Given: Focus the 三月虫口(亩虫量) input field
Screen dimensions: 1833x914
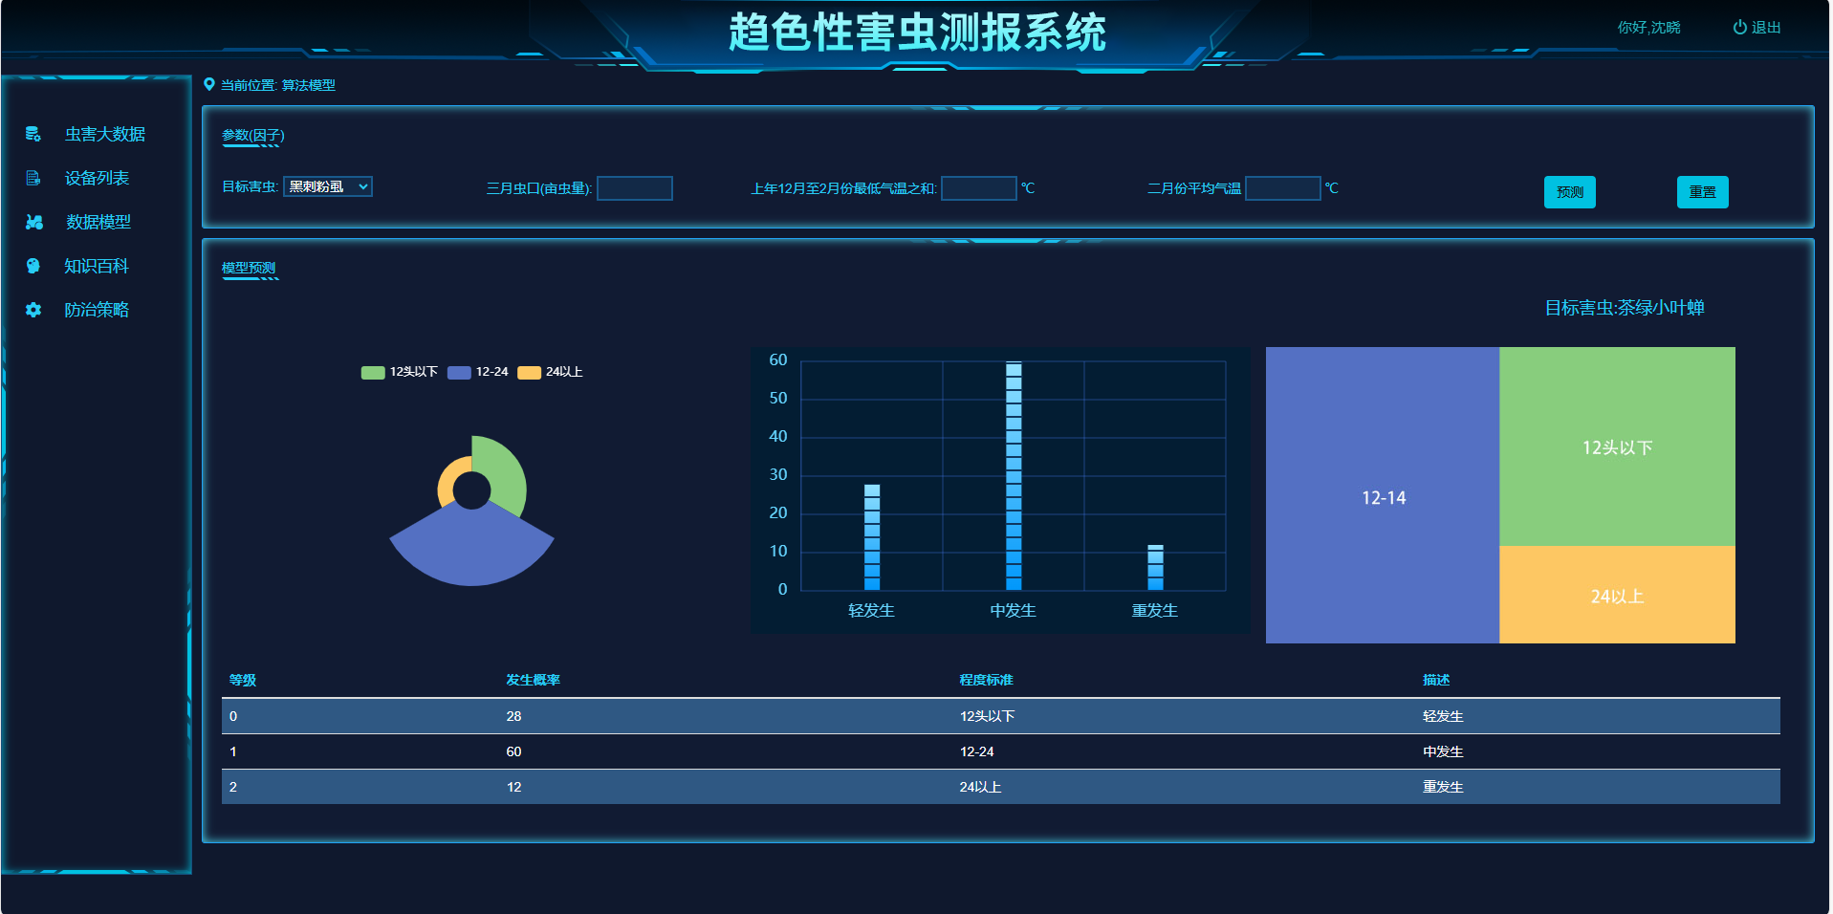Looking at the screenshot, I should pyautogui.click(x=635, y=188).
